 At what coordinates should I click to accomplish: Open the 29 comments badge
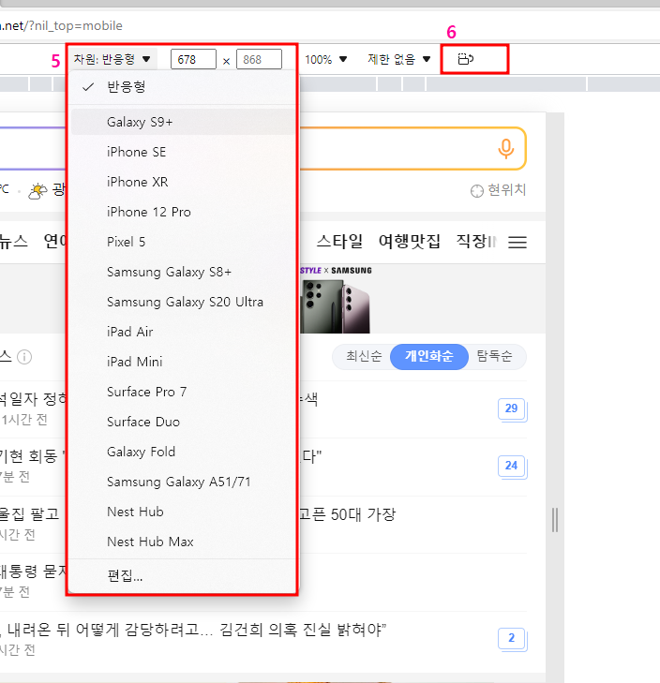coord(512,409)
